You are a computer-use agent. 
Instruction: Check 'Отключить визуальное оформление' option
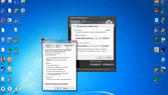tap(47, 69)
